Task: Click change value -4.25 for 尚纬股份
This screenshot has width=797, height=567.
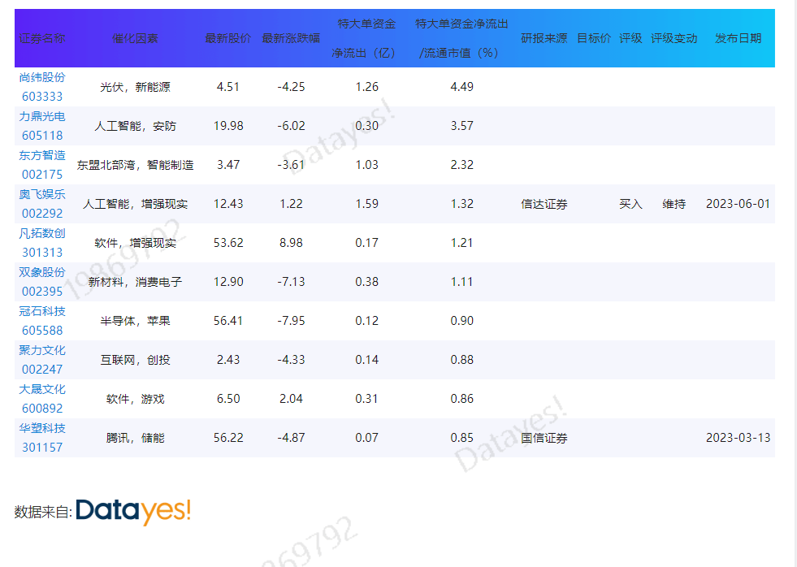Action: tap(291, 87)
